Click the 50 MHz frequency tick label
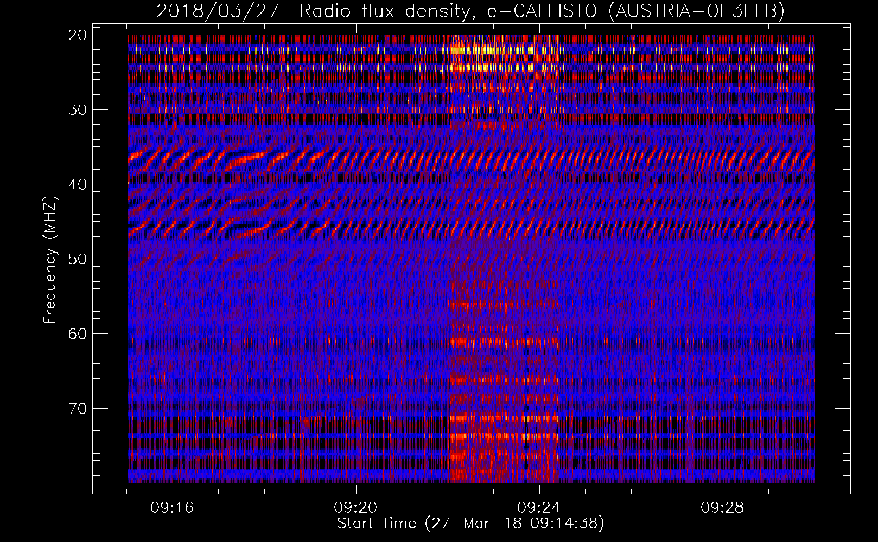 78,259
